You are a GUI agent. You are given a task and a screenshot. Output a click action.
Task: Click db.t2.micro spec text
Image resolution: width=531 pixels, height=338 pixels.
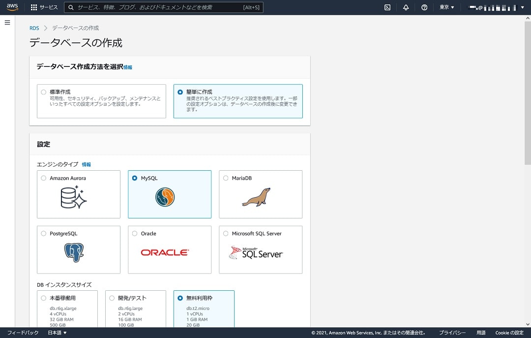coord(198,308)
